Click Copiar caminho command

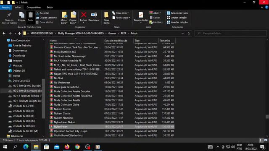click(46, 18)
